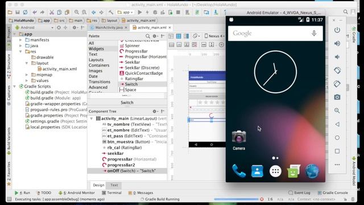The height and width of the screenshot is (205, 364).
Task: Switch to MainActivity.java tab
Action: coord(109,27)
